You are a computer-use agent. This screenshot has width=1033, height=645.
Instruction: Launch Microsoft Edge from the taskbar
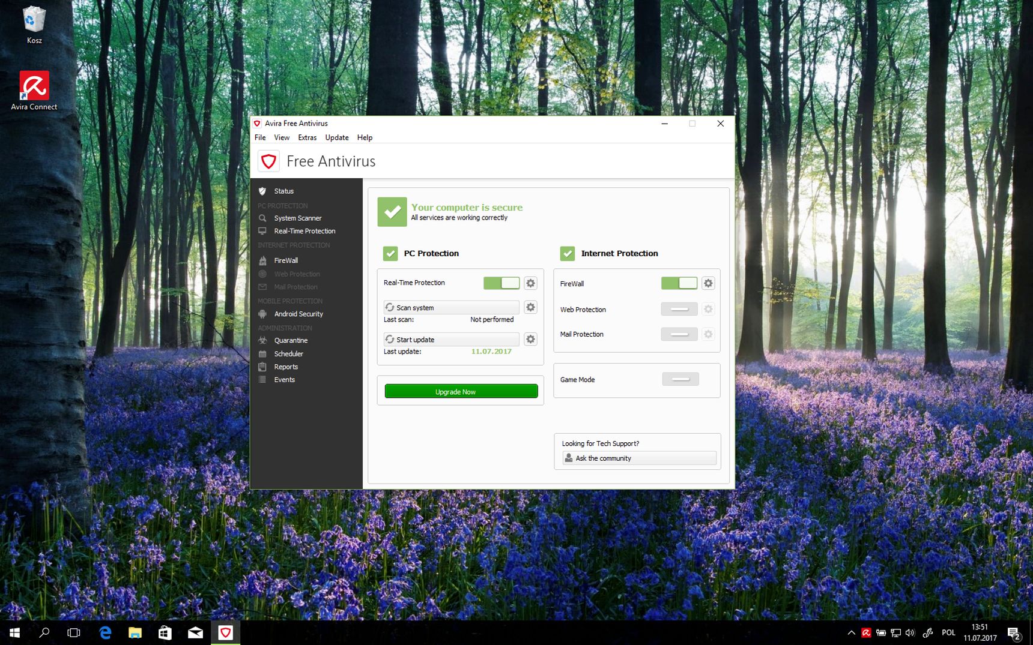tap(105, 633)
